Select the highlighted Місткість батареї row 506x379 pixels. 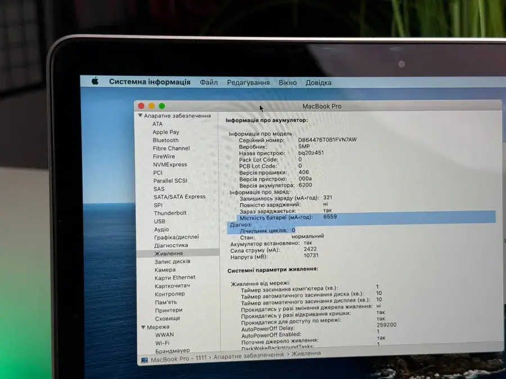[x=360, y=217]
